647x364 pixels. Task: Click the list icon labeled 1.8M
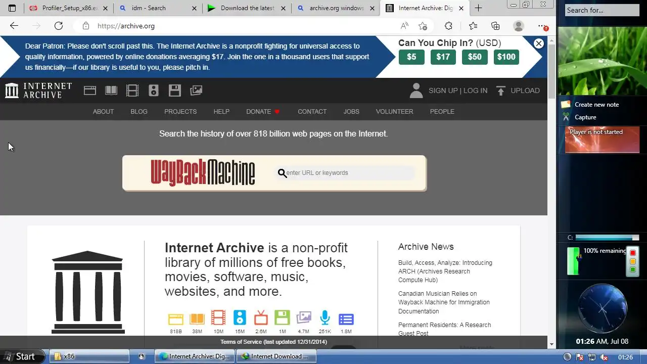pyautogui.click(x=346, y=319)
